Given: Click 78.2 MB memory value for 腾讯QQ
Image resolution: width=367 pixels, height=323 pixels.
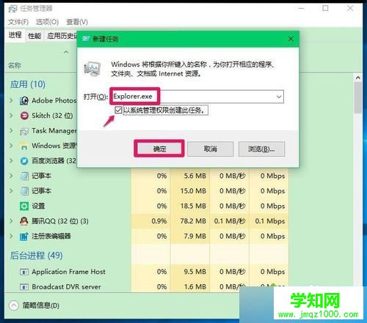Looking at the screenshot, I should [x=193, y=221].
